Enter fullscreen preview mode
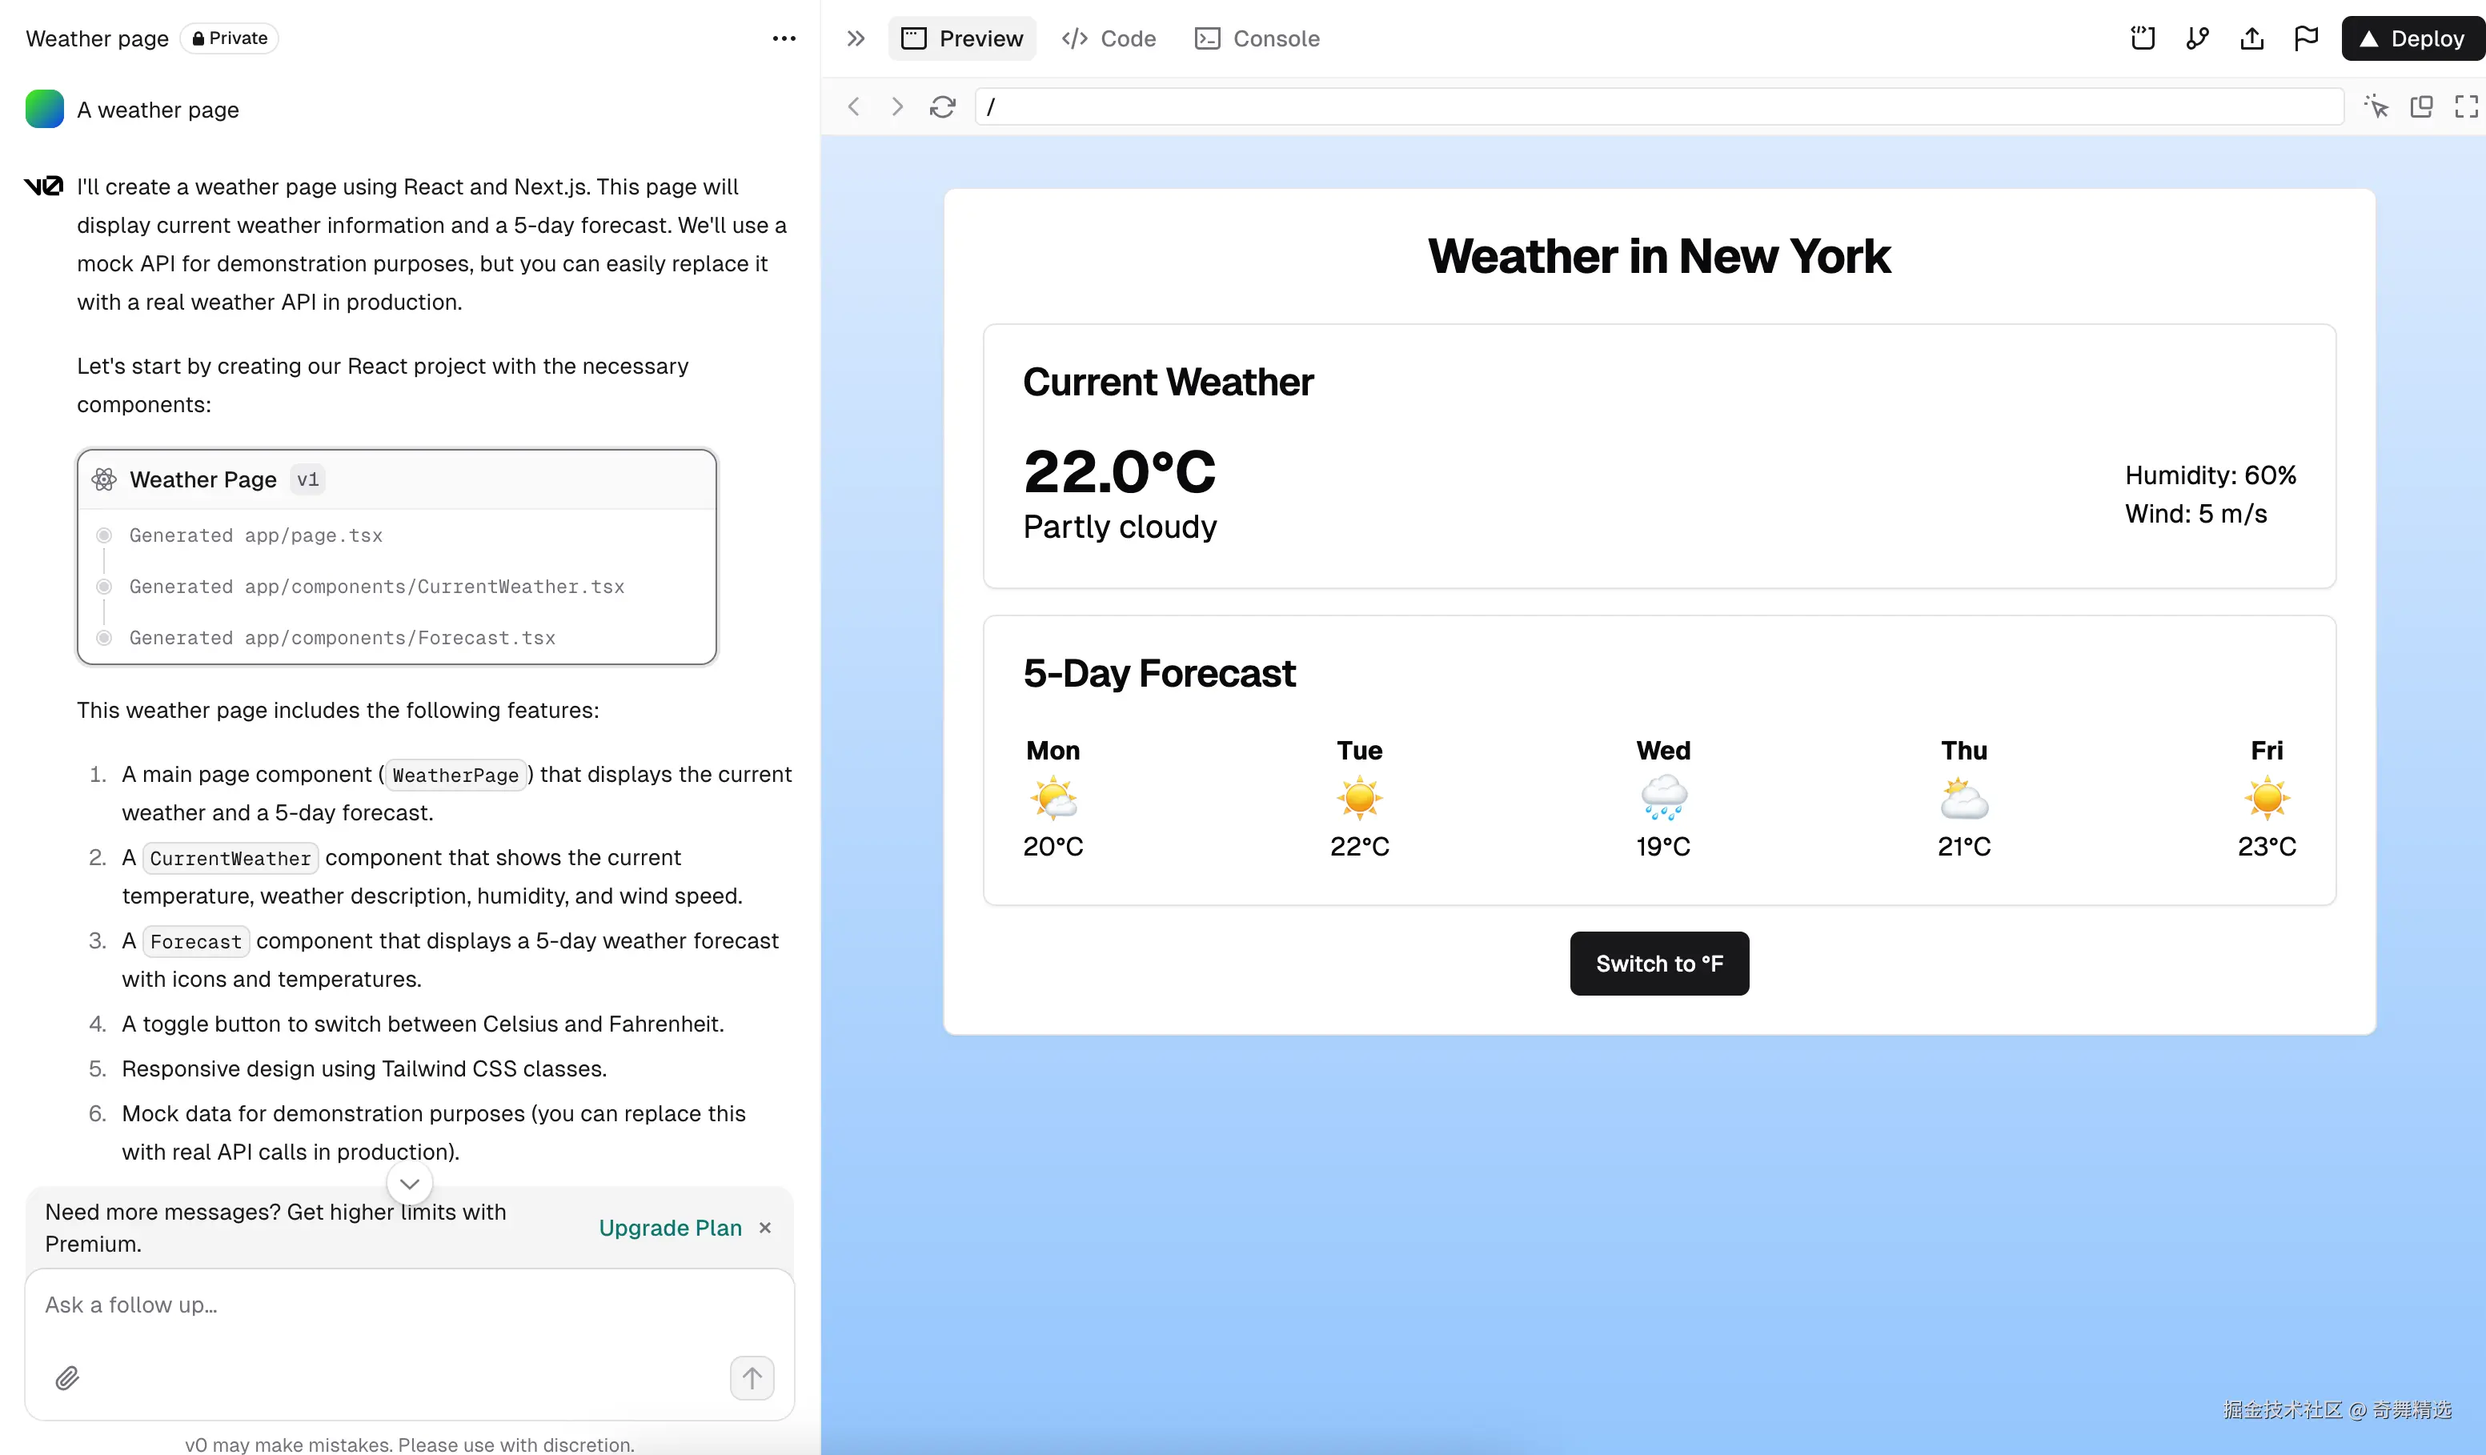2486x1455 pixels. tap(2466, 106)
